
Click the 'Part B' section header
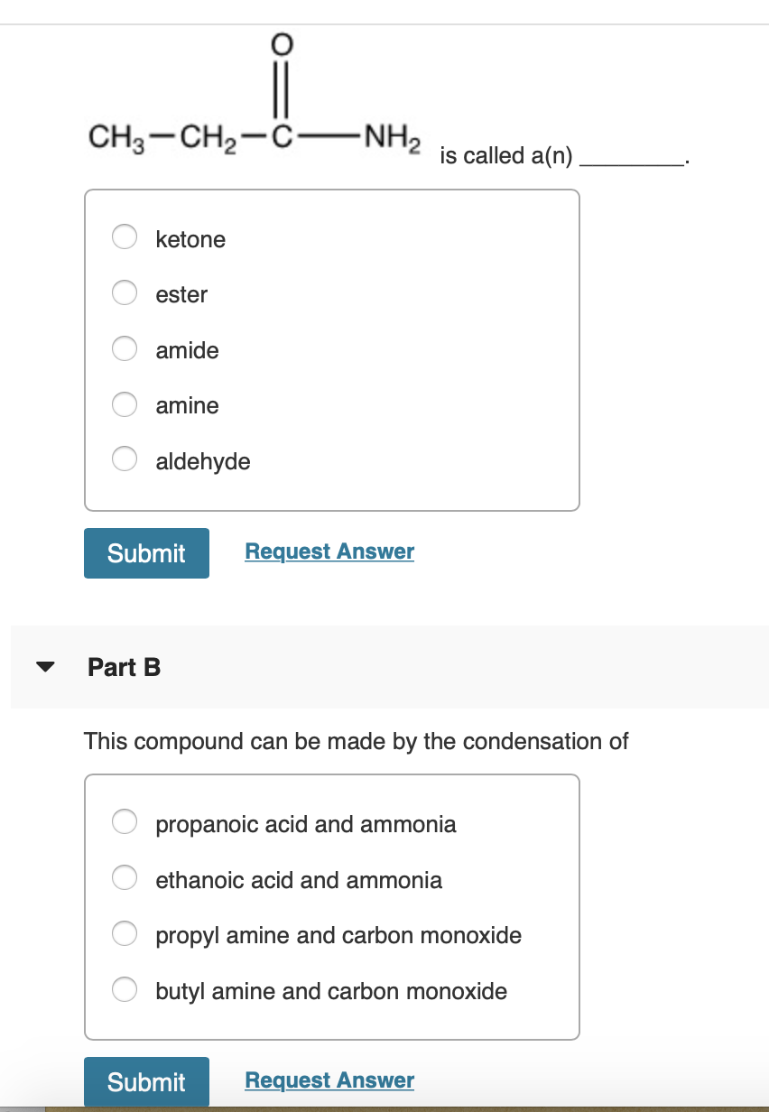pyautogui.click(x=124, y=668)
